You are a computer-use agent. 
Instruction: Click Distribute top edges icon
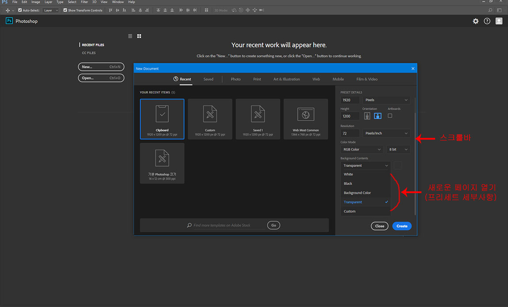158,10
